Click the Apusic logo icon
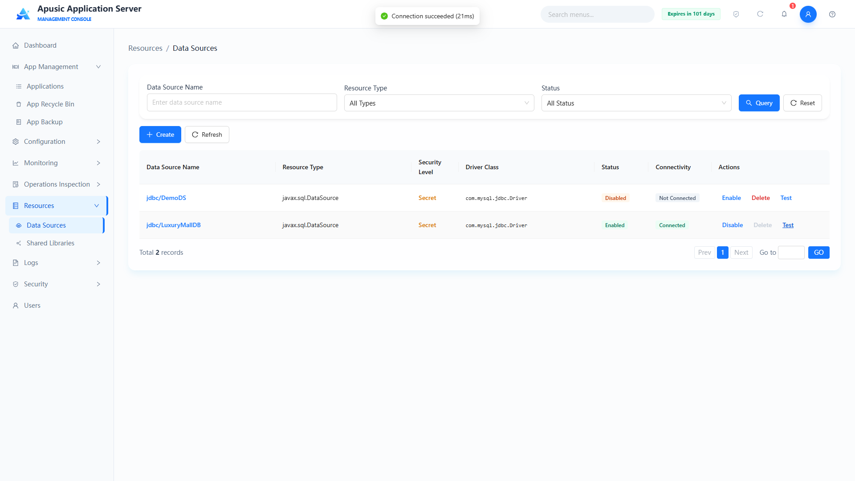This screenshot has width=855, height=481. pyautogui.click(x=23, y=14)
